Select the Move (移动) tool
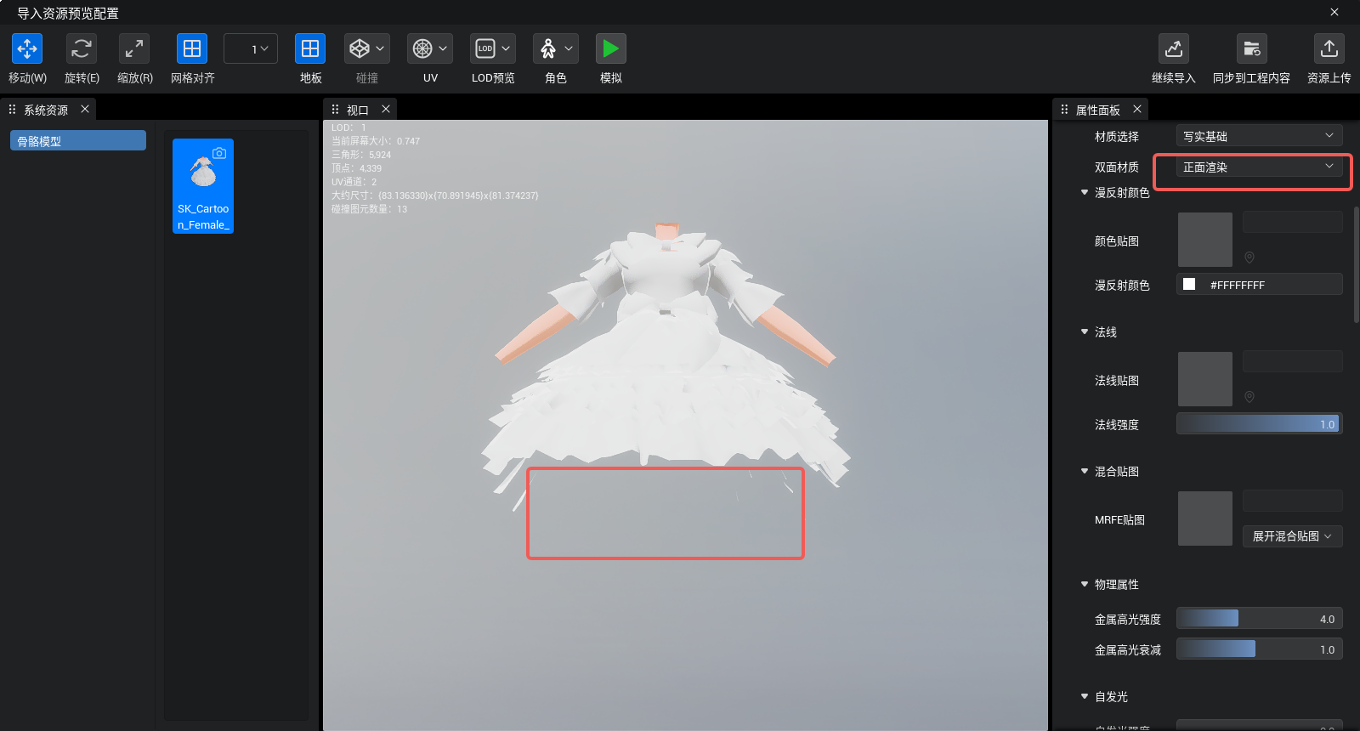This screenshot has height=731, width=1360. pyautogui.click(x=27, y=49)
